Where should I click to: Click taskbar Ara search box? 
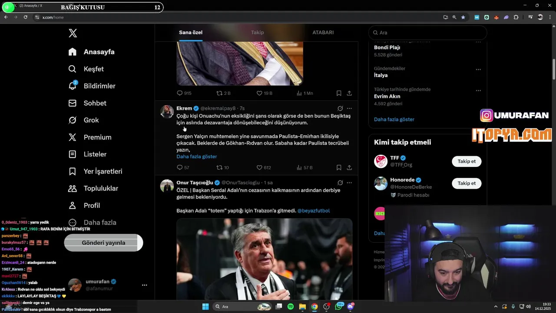pos(244,306)
